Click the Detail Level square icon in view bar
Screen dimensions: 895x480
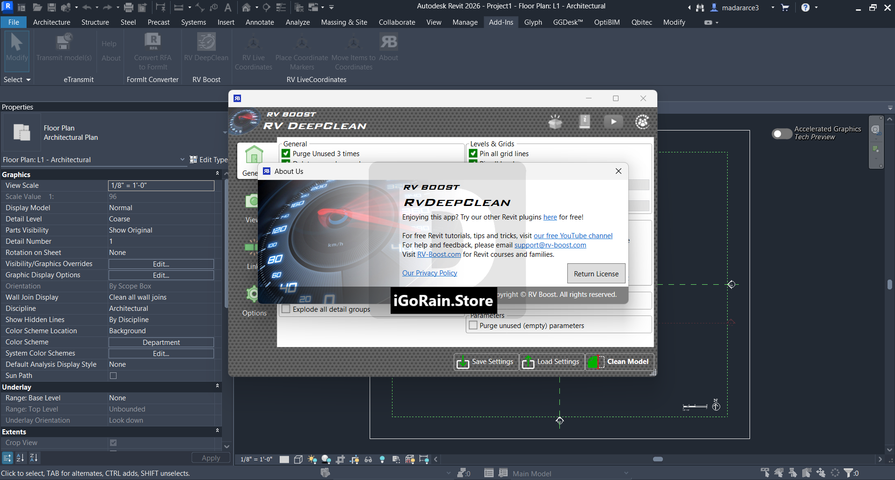pos(284,459)
